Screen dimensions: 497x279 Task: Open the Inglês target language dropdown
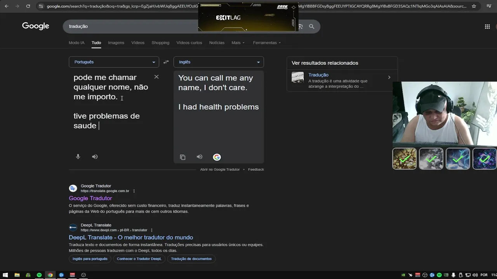click(x=219, y=62)
